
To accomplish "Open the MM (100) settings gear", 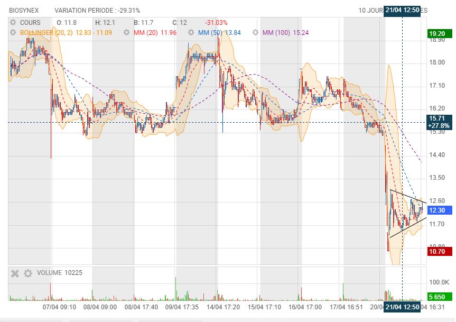I will click(x=255, y=32).
